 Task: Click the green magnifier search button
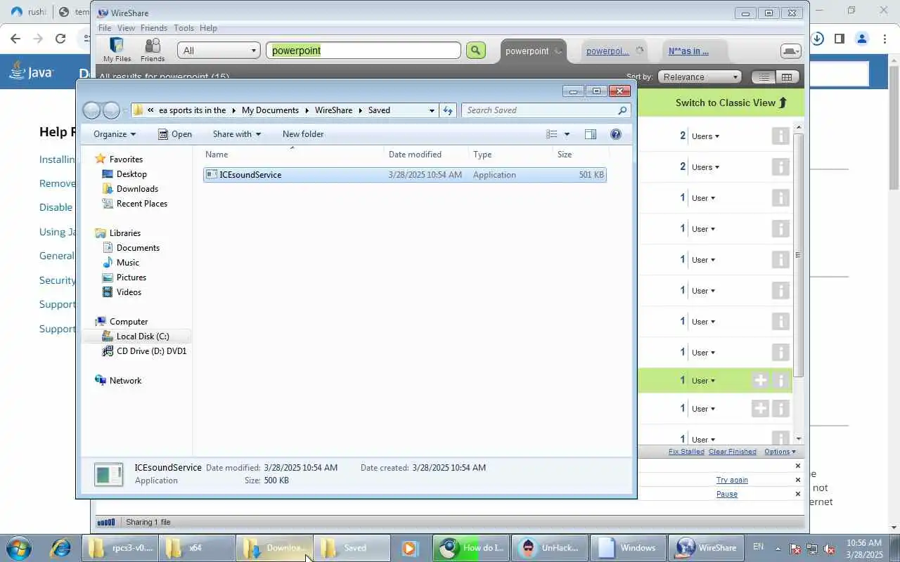click(x=476, y=51)
